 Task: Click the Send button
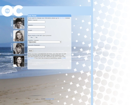(x=30, y=51)
